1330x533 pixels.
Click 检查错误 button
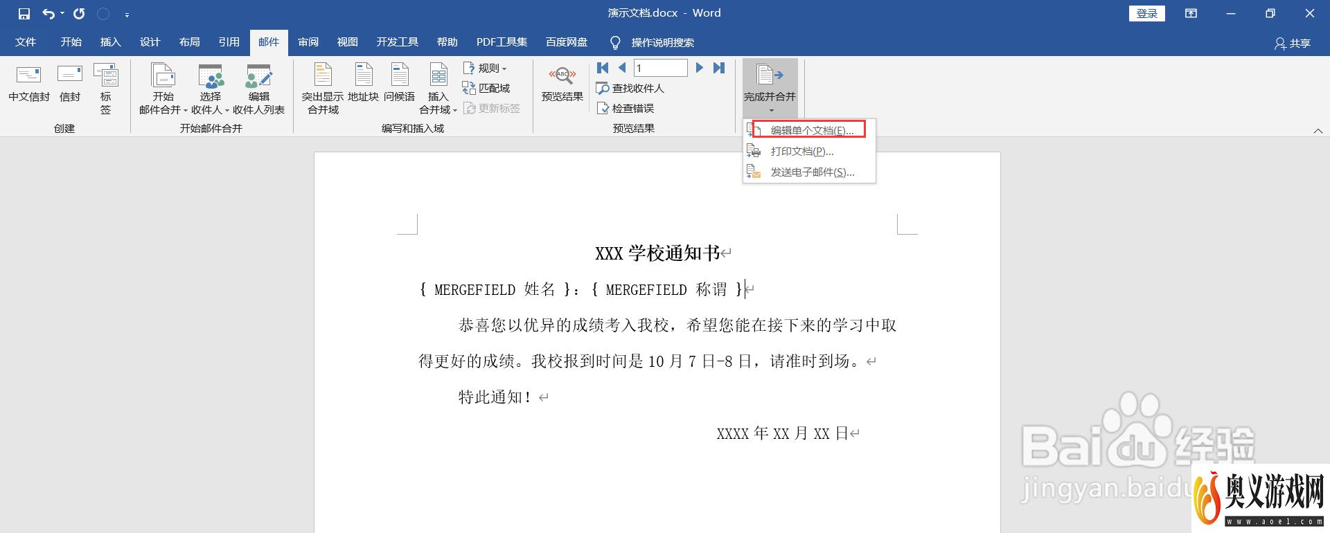[x=626, y=109]
